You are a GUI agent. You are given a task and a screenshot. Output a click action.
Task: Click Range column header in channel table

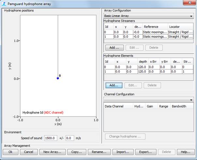[x=164, y=106]
